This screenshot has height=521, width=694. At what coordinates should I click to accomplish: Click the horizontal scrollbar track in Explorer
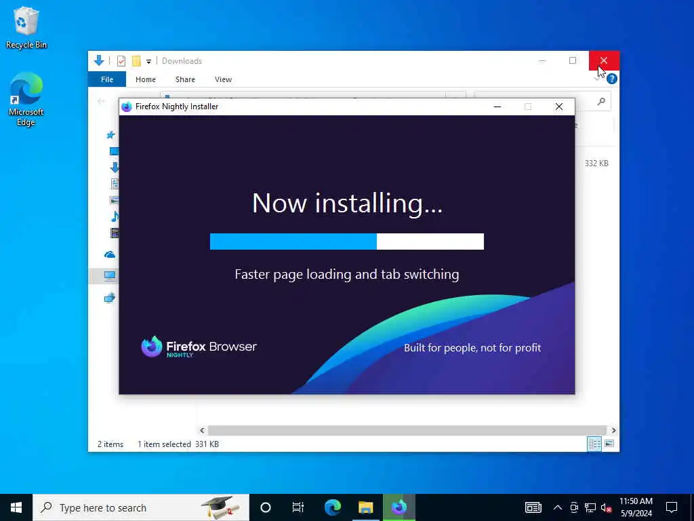(x=407, y=430)
